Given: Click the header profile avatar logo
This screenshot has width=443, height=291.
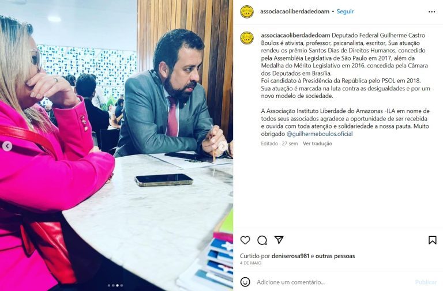Looking at the screenshot, I should pos(247,12).
